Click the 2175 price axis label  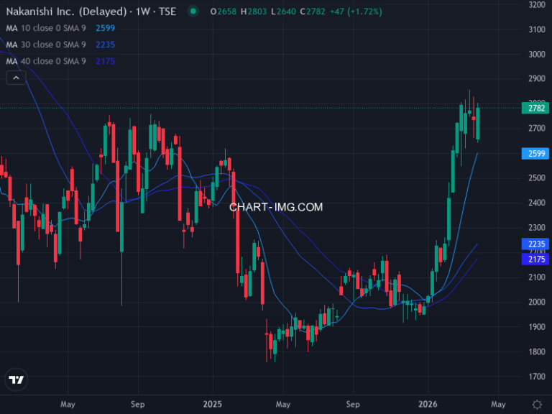[x=535, y=259]
